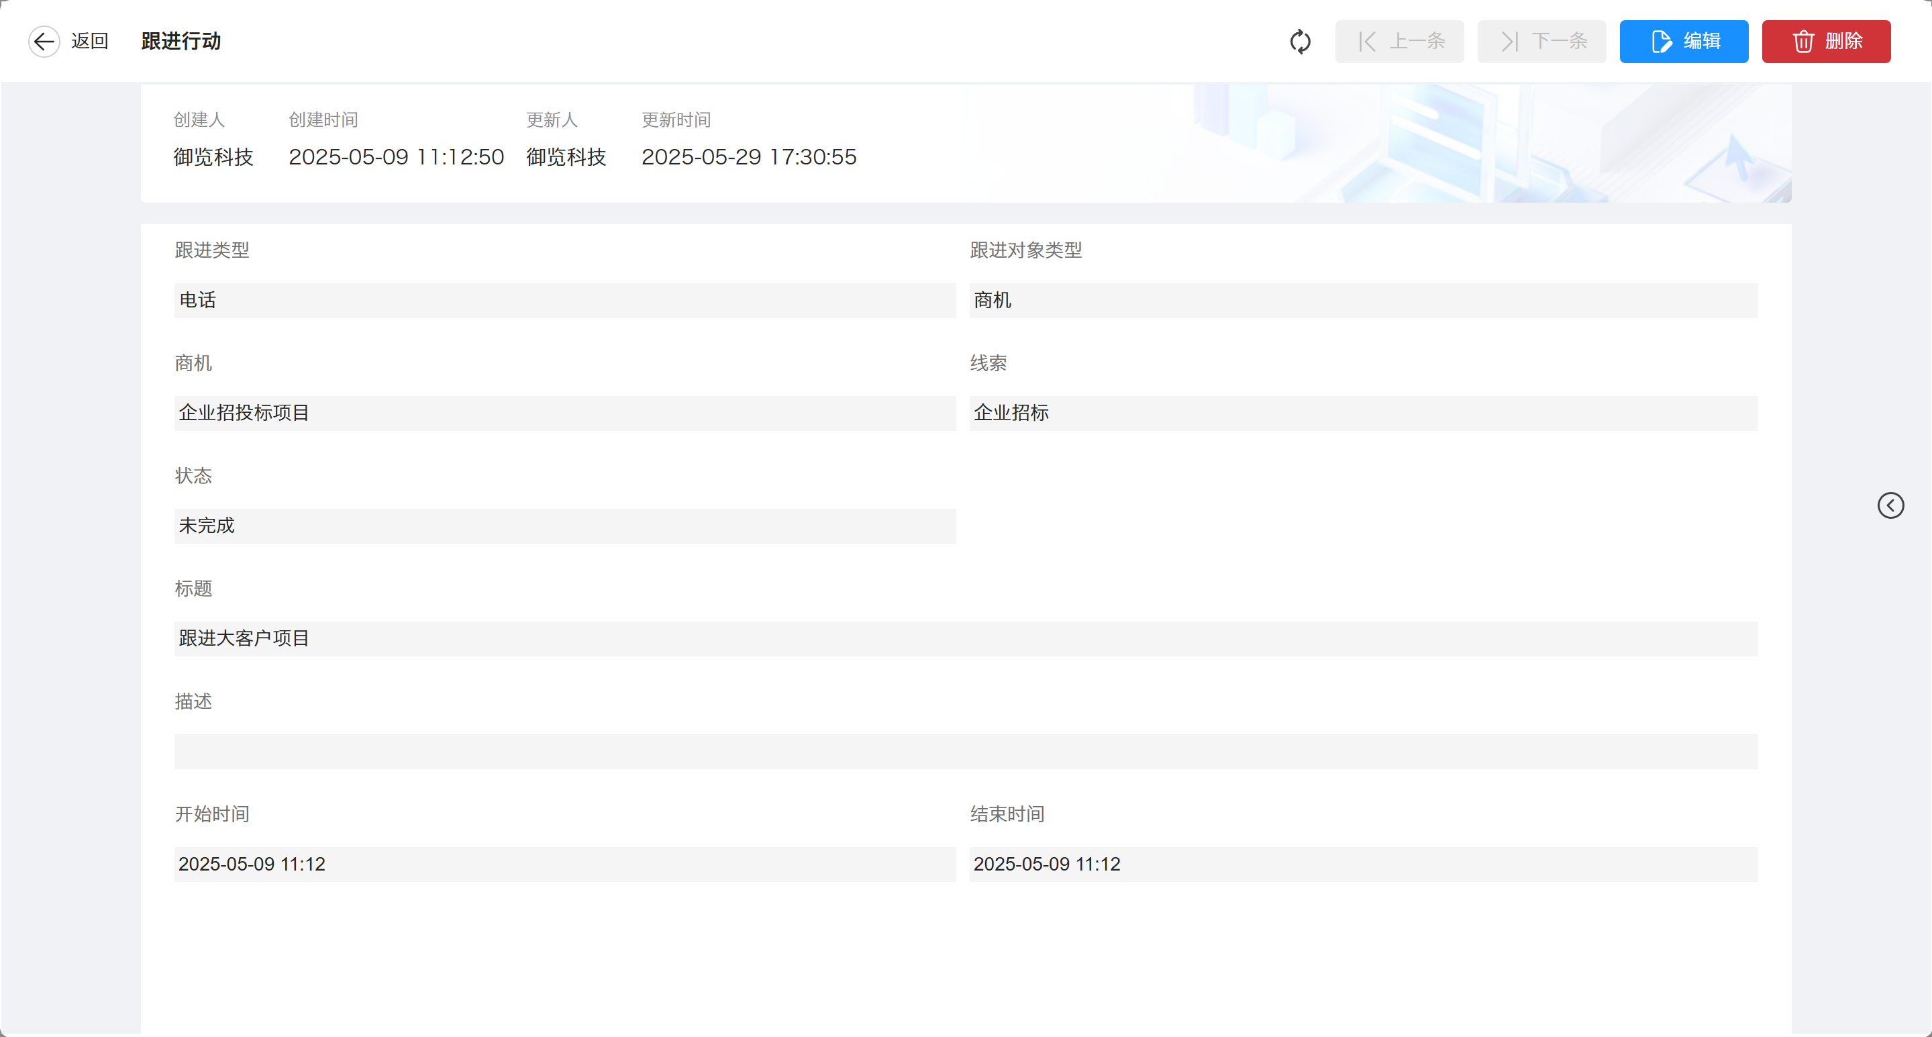1932x1037 pixels.
Task: Click the 状态 label
Action: pyautogui.click(x=193, y=476)
